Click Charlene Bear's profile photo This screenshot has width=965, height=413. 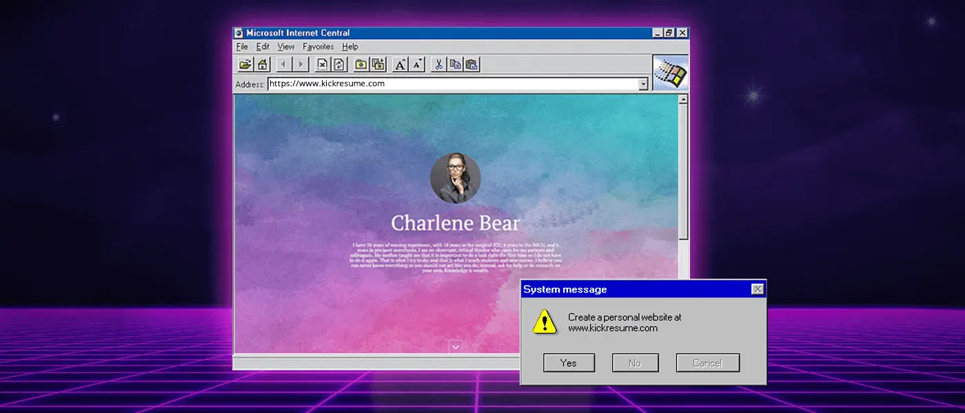click(x=455, y=178)
